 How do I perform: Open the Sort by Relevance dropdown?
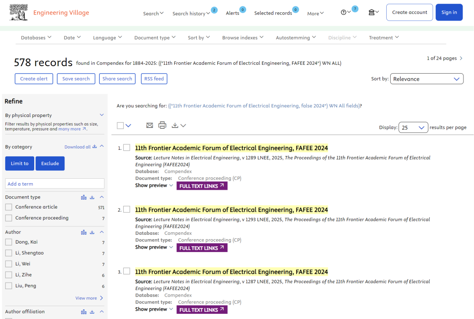pyautogui.click(x=427, y=79)
